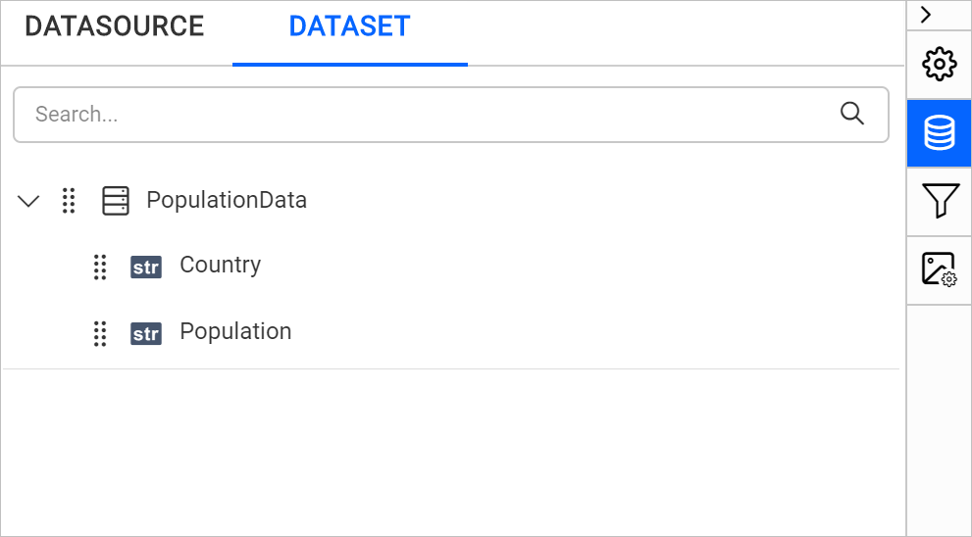Open the properties gear icon
972x537 pixels.
pos(939,65)
